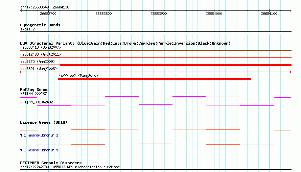
Task: Open the first NF1|neurofibromin 1 link
Action: [39, 136]
